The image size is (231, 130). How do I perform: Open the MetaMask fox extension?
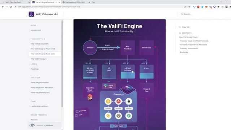[x=206, y=6]
